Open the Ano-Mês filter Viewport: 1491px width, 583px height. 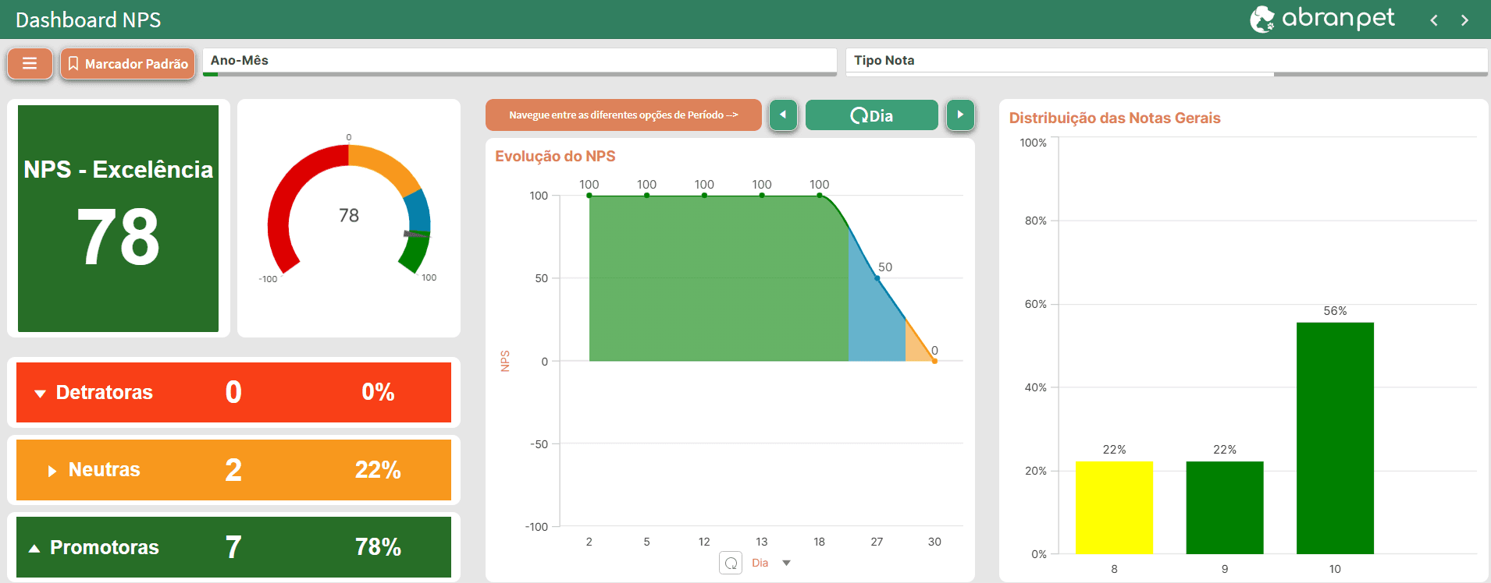519,61
